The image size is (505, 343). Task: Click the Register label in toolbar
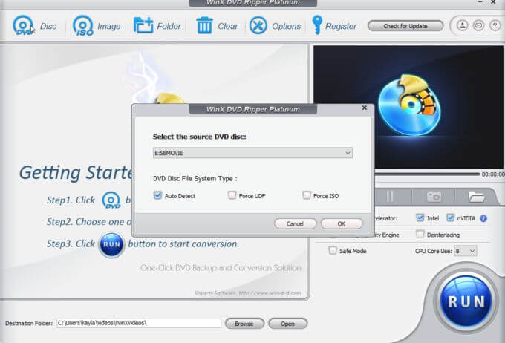[341, 26]
